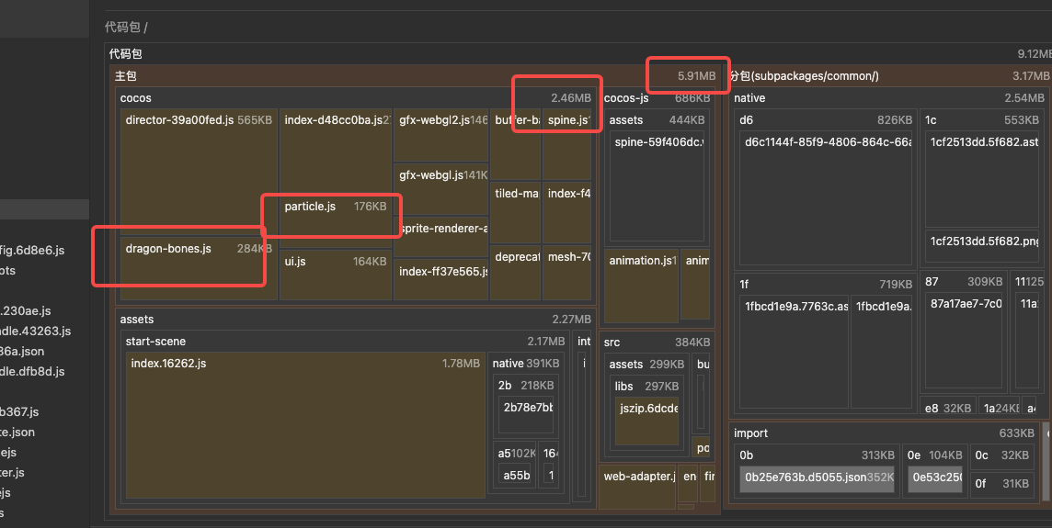Click the 代码包 breadcrumb path
Image resolution: width=1052 pixels, height=528 pixels.
tap(126, 28)
